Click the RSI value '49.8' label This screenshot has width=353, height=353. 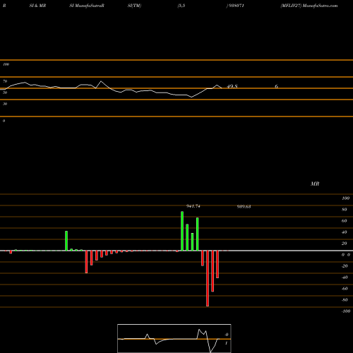click(x=232, y=86)
